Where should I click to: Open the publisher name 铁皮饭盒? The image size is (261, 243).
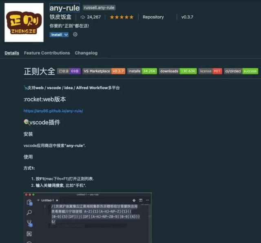pos(60,17)
